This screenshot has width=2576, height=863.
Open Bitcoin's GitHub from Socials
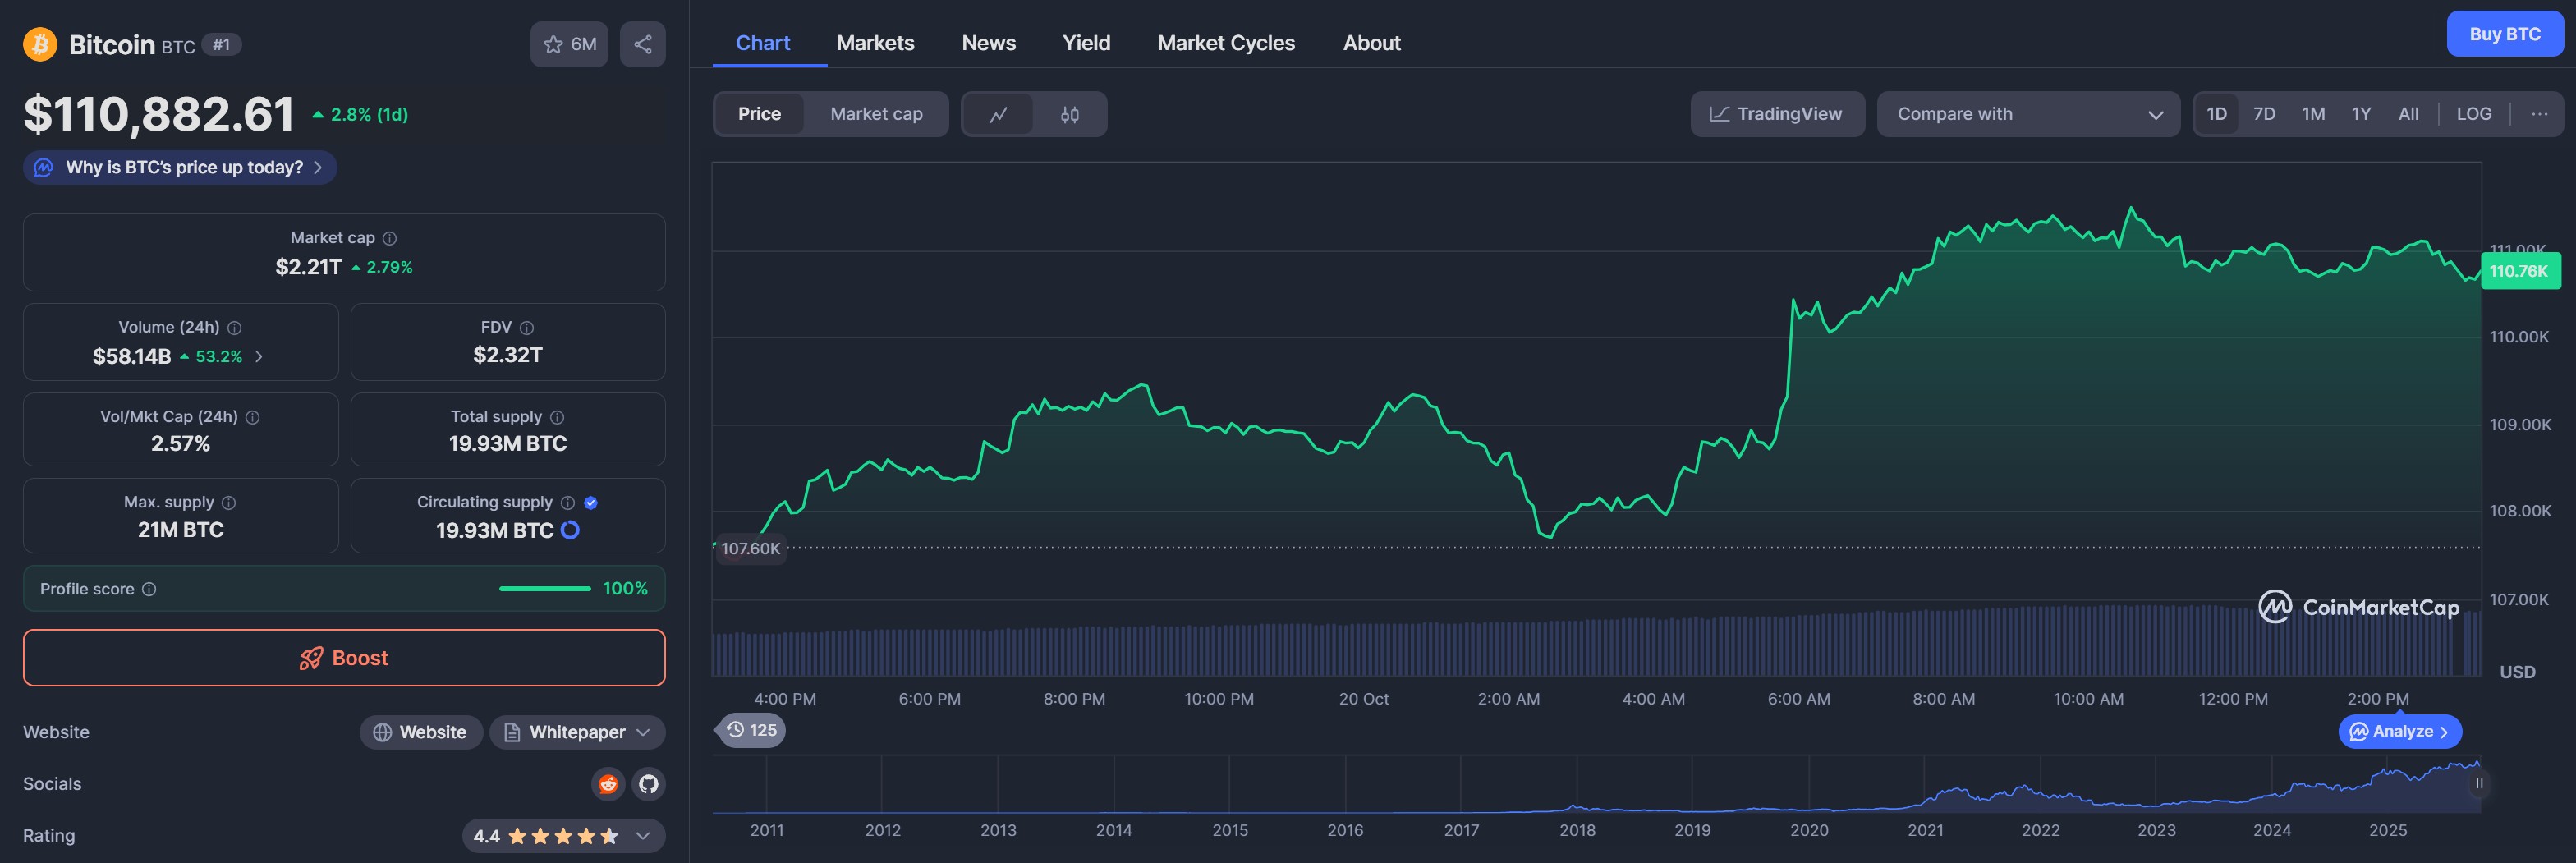click(648, 784)
